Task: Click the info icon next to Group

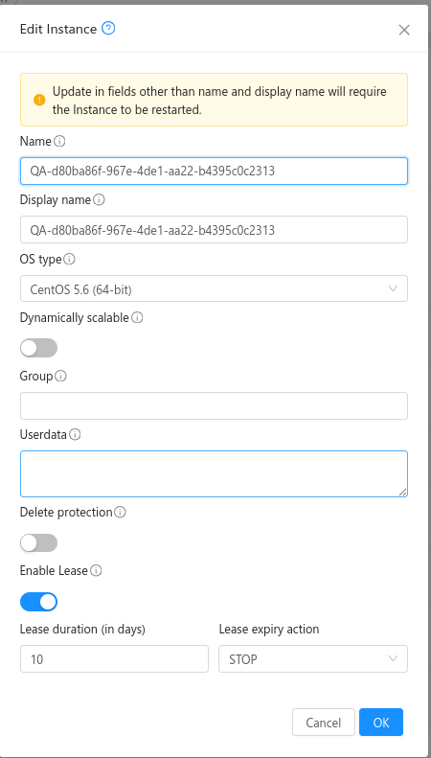Action: 61,376
